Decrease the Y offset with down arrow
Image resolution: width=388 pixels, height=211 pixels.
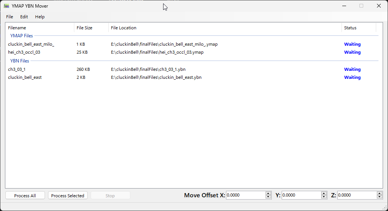(x=324, y=197)
